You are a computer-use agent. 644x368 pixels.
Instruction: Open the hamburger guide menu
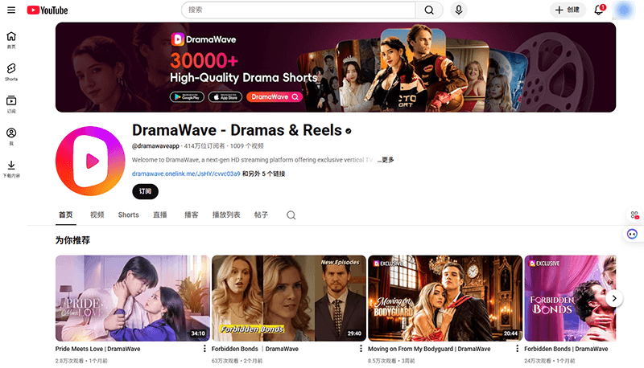tap(11, 10)
